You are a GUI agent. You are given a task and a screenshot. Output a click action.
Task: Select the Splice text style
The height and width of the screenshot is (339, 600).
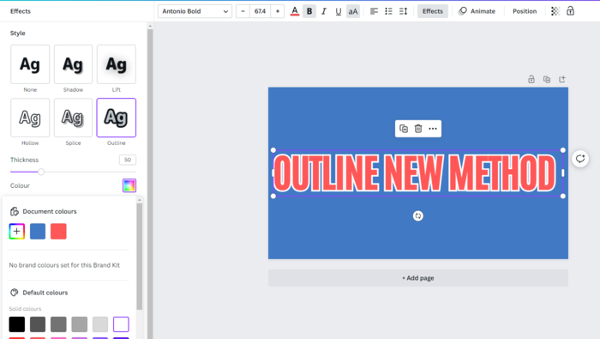(x=73, y=118)
